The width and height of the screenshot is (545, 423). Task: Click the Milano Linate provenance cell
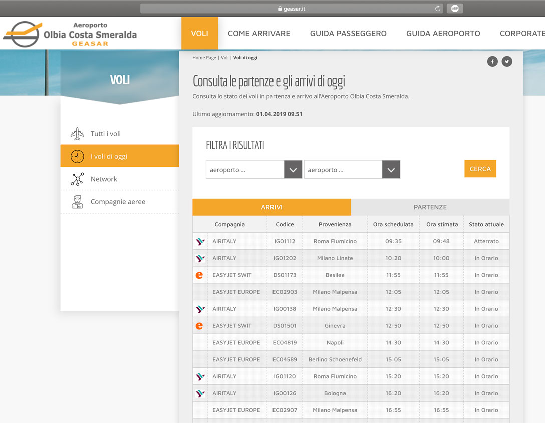335,258
